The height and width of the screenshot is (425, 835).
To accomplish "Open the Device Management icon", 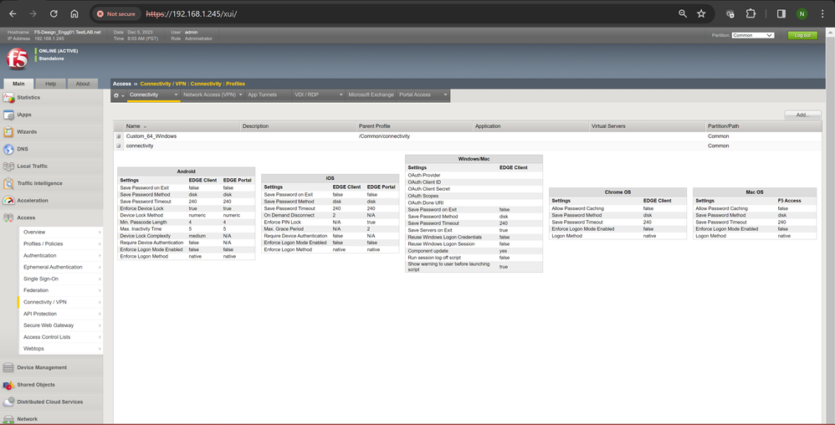I will 8,367.
